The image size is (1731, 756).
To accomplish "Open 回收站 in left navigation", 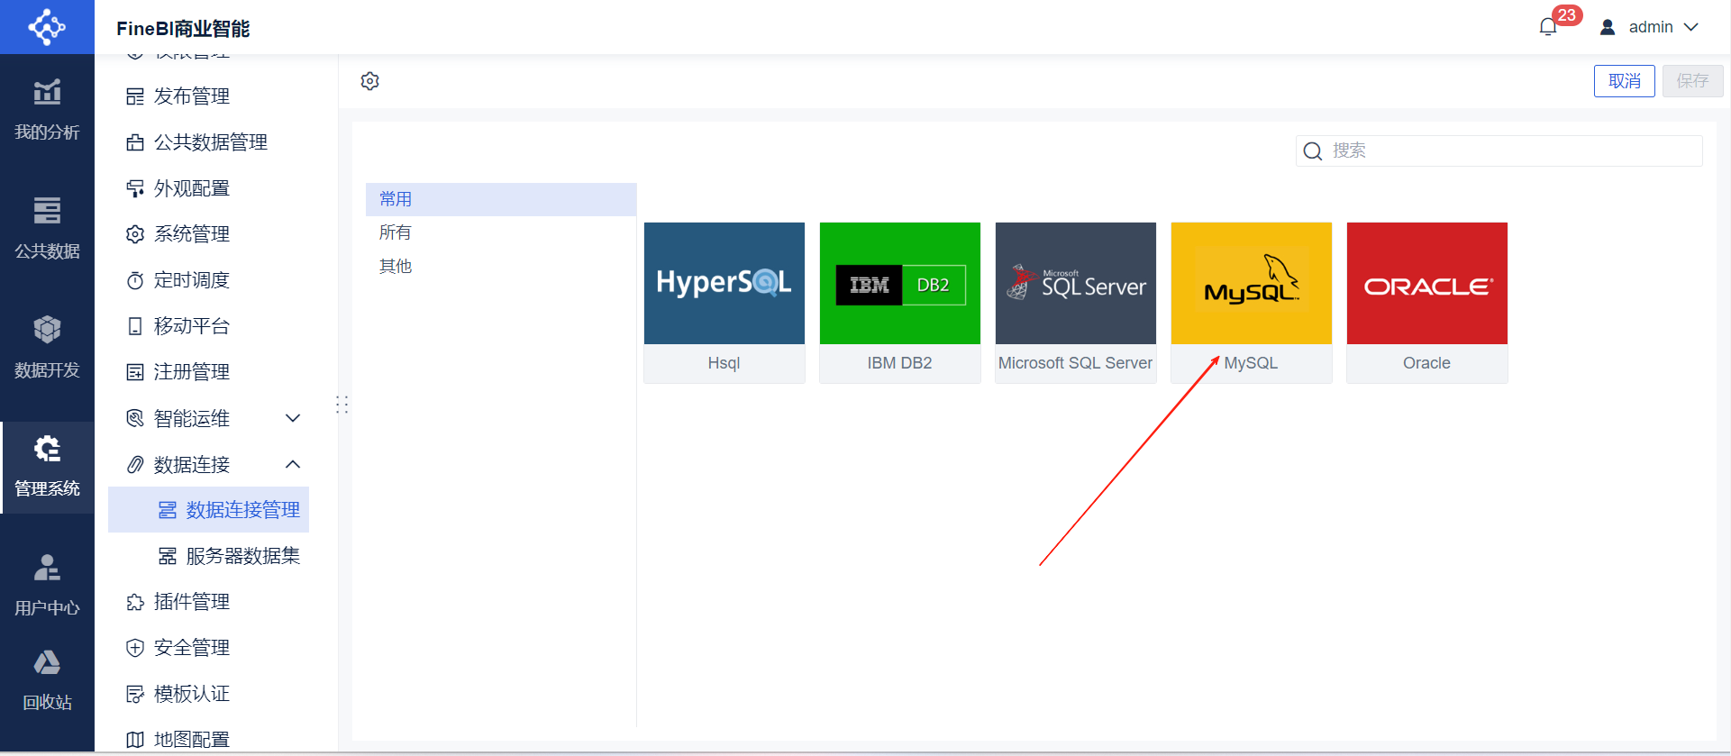I will click(x=47, y=680).
